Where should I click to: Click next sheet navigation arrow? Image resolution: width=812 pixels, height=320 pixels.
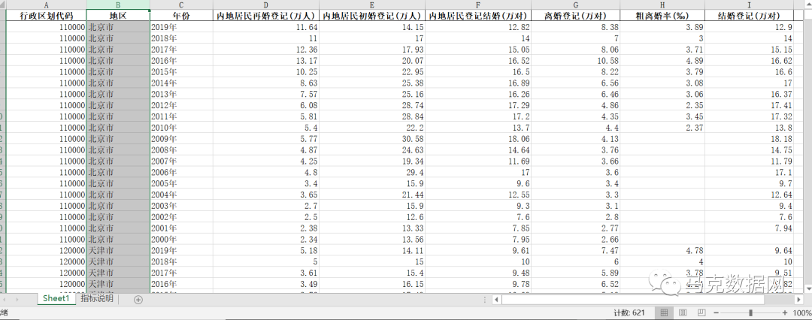17,299
